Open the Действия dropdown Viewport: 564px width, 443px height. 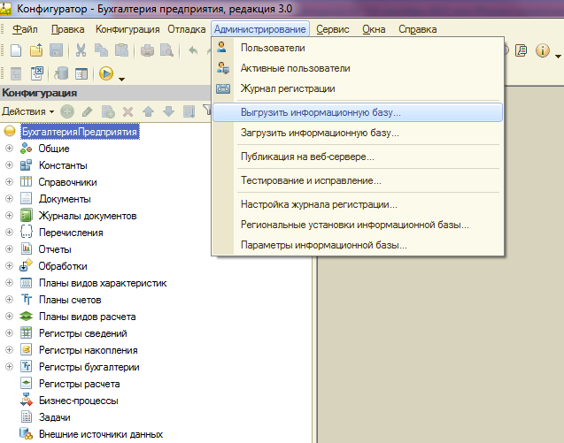pyautogui.click(x=27, y=111)
